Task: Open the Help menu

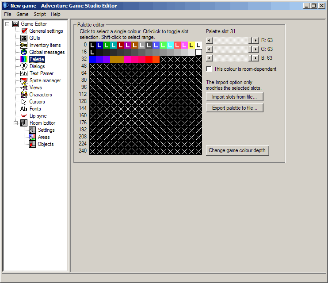Action: pos(55,14)
